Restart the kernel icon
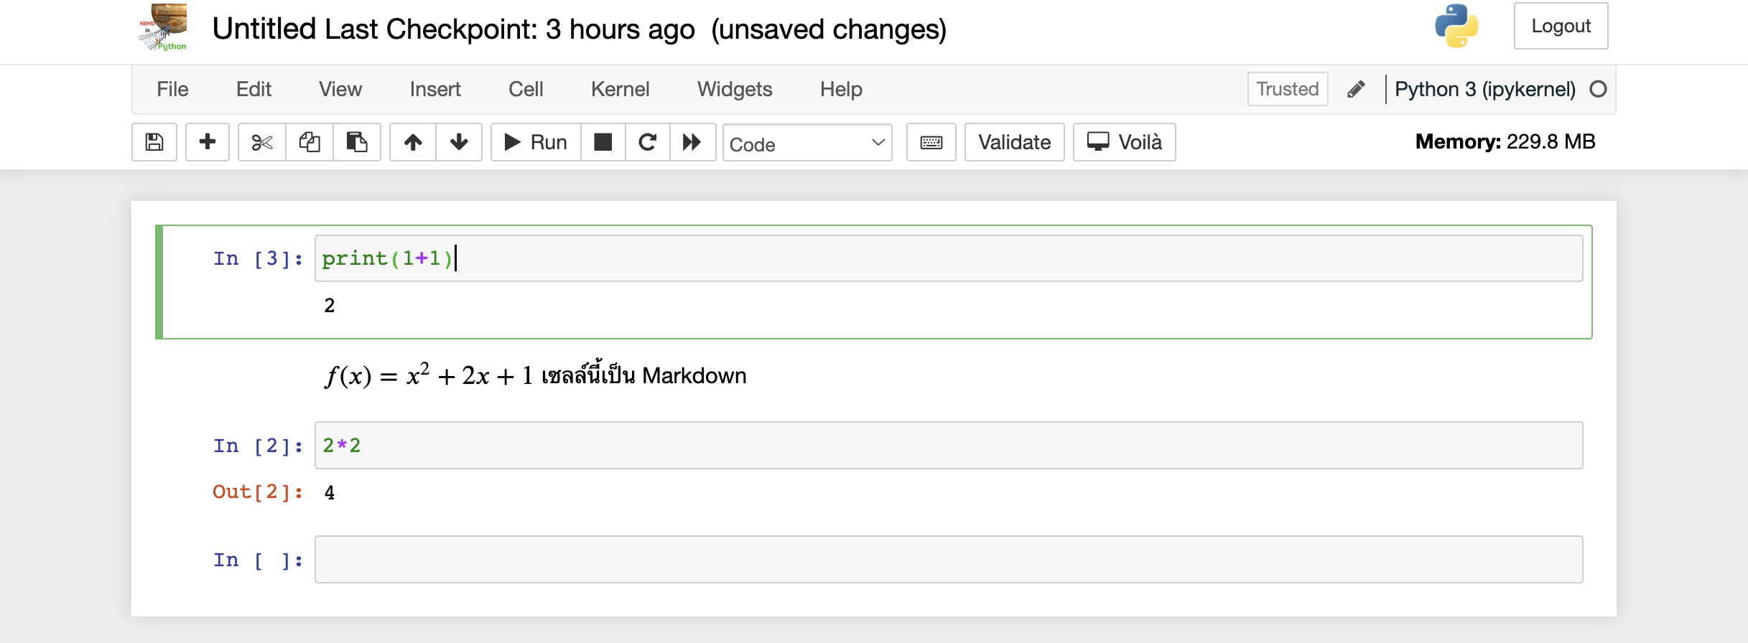This screenshot has height=643, width=1748. point(648,142)
